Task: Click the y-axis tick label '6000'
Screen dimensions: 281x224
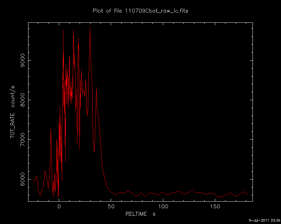Action: coord(23,179)
